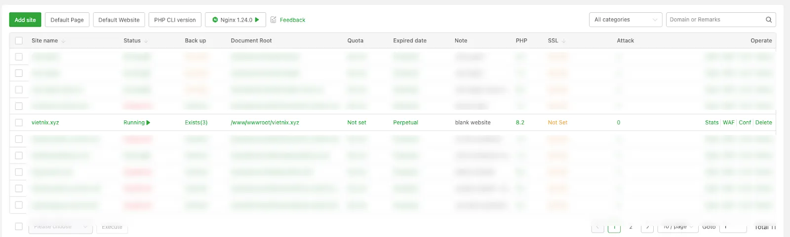Open the PHP CLI version button
Image resolution: width=790 pixels, height=237 pixels.
point(175,20)
